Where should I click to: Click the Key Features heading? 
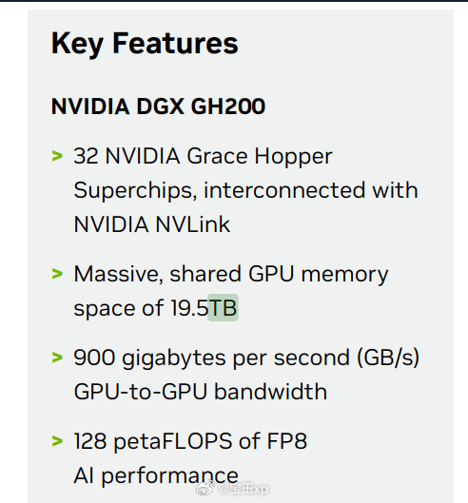(145, 45)
